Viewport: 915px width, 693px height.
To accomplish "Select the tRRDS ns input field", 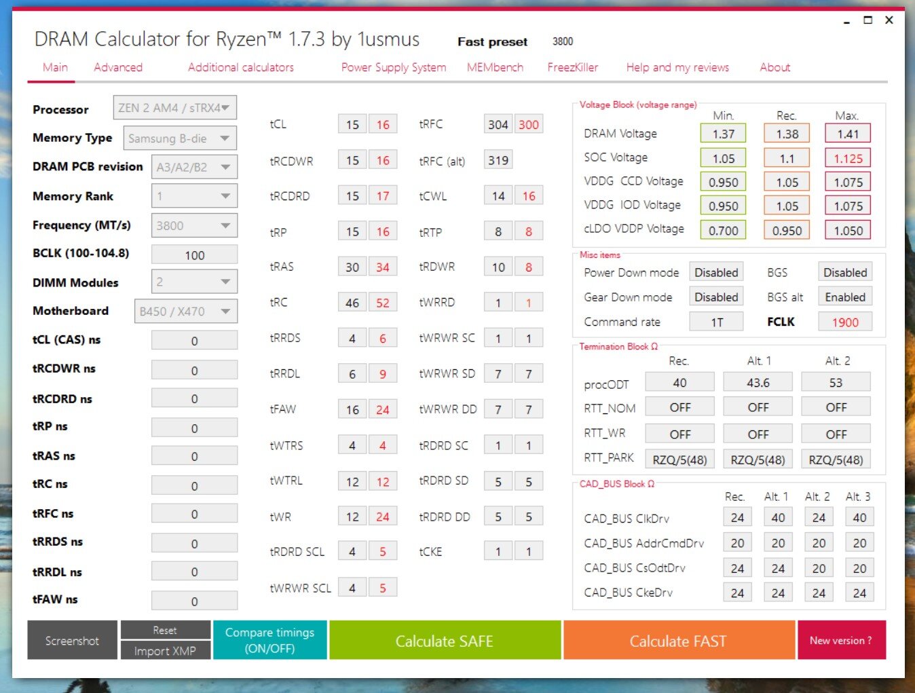I will click(194, 543).
